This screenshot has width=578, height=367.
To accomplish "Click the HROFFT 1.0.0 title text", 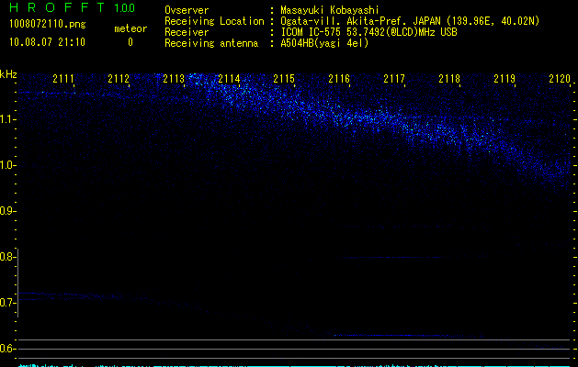I will (72, 7).
